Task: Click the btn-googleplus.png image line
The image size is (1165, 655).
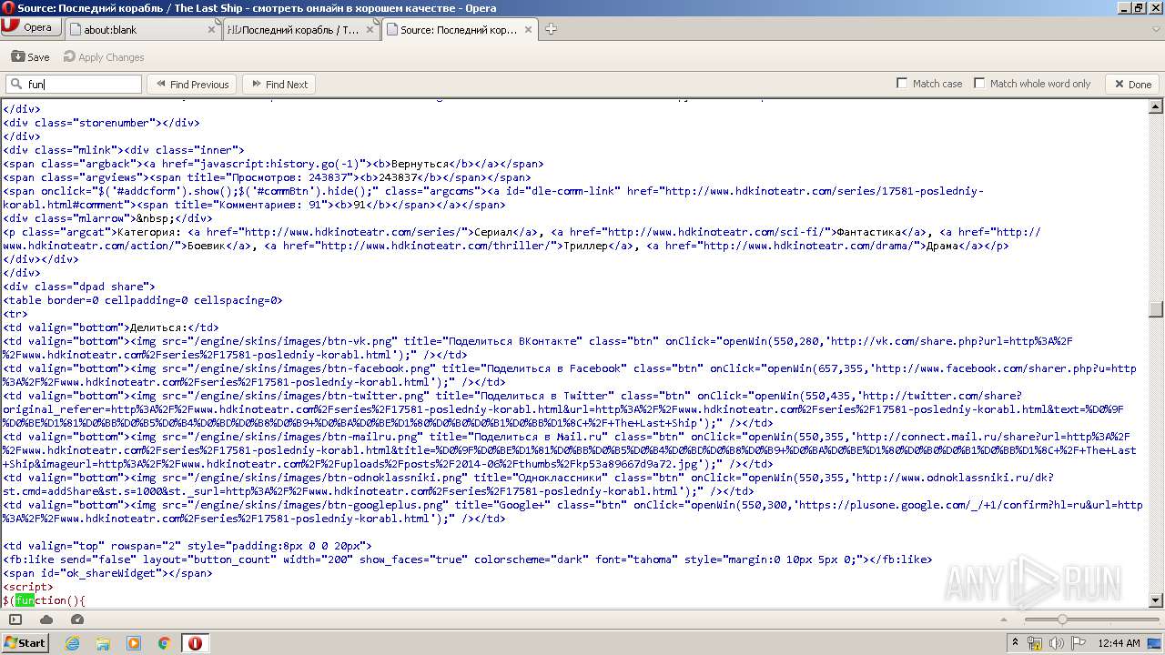Action: tap(572, 511)
